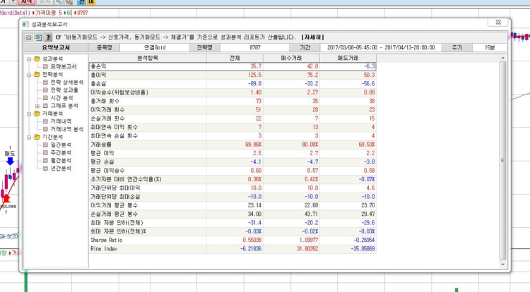Screen dimensions: 530x292
Task: Open 주간분석 in the tree
Action: click(x=61, y=153)
